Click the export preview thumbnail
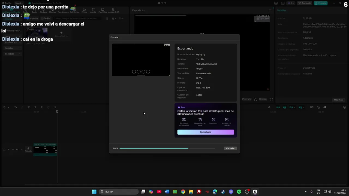 141,60
